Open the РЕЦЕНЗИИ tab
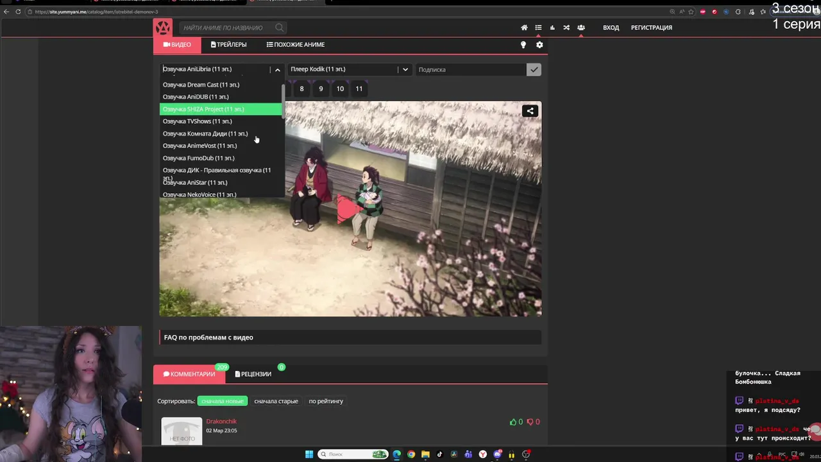Screen dimensions: 821x462 (253, 374)
